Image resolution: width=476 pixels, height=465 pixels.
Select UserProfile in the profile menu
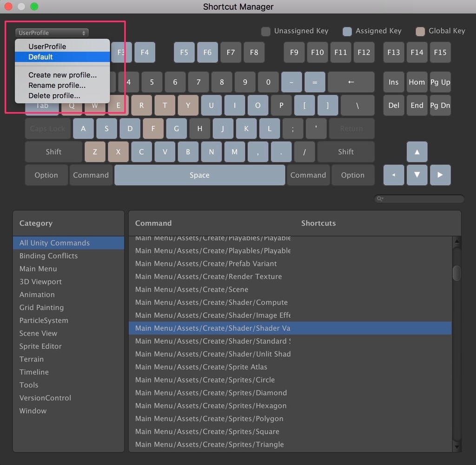62,46
